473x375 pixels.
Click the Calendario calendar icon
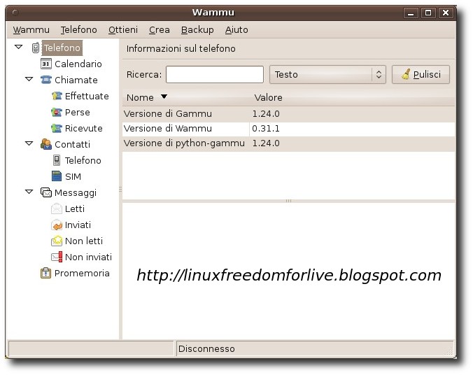coord(46,64)
